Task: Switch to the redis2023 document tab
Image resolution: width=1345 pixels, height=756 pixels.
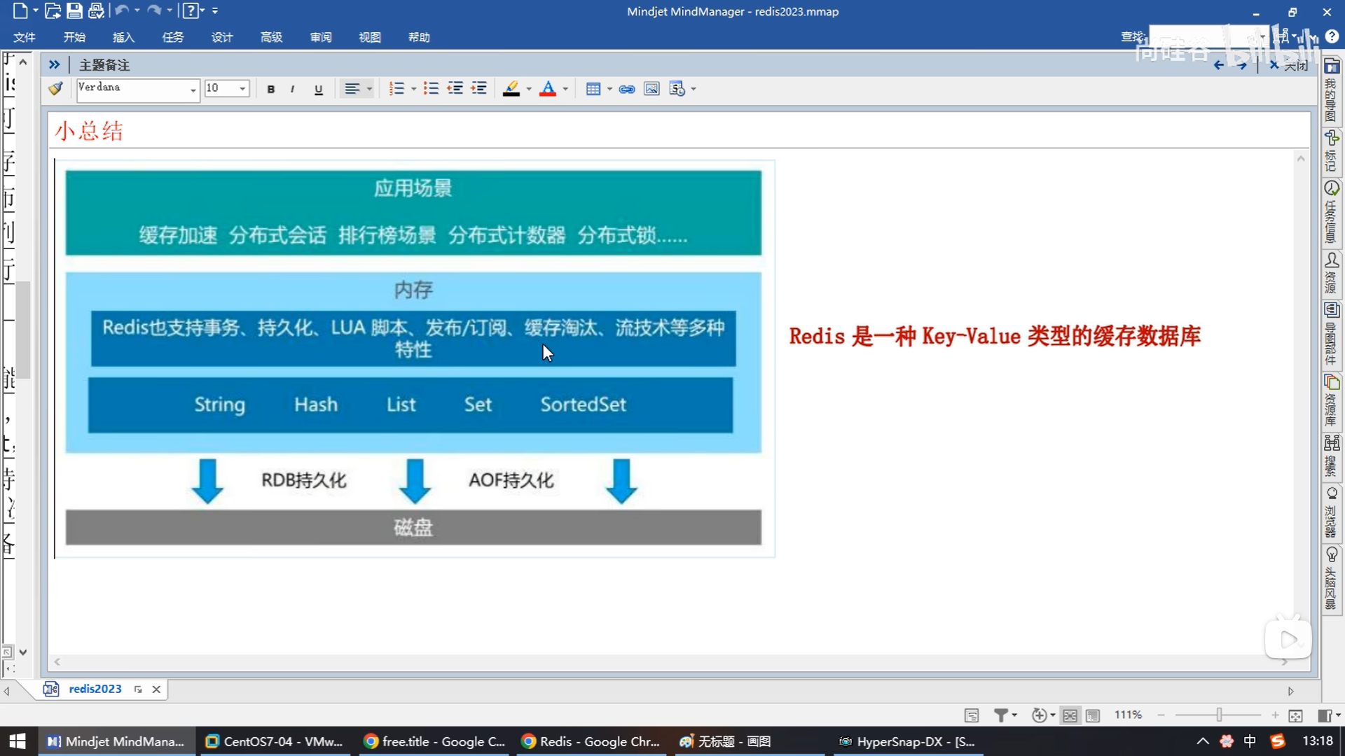Action: [x=95, y=689]
